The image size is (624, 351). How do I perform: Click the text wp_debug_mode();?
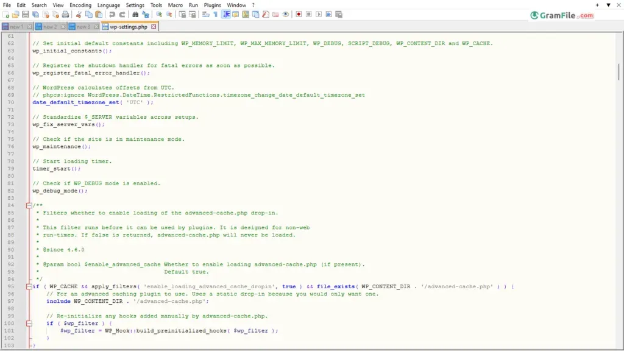(60, 191)
